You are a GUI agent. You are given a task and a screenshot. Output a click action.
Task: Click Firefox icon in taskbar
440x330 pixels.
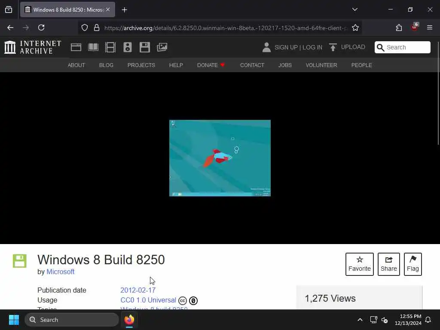(x=129, y=320)
